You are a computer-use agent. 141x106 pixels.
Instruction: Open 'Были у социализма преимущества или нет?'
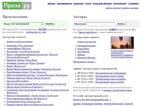click(x=28, y=55)
